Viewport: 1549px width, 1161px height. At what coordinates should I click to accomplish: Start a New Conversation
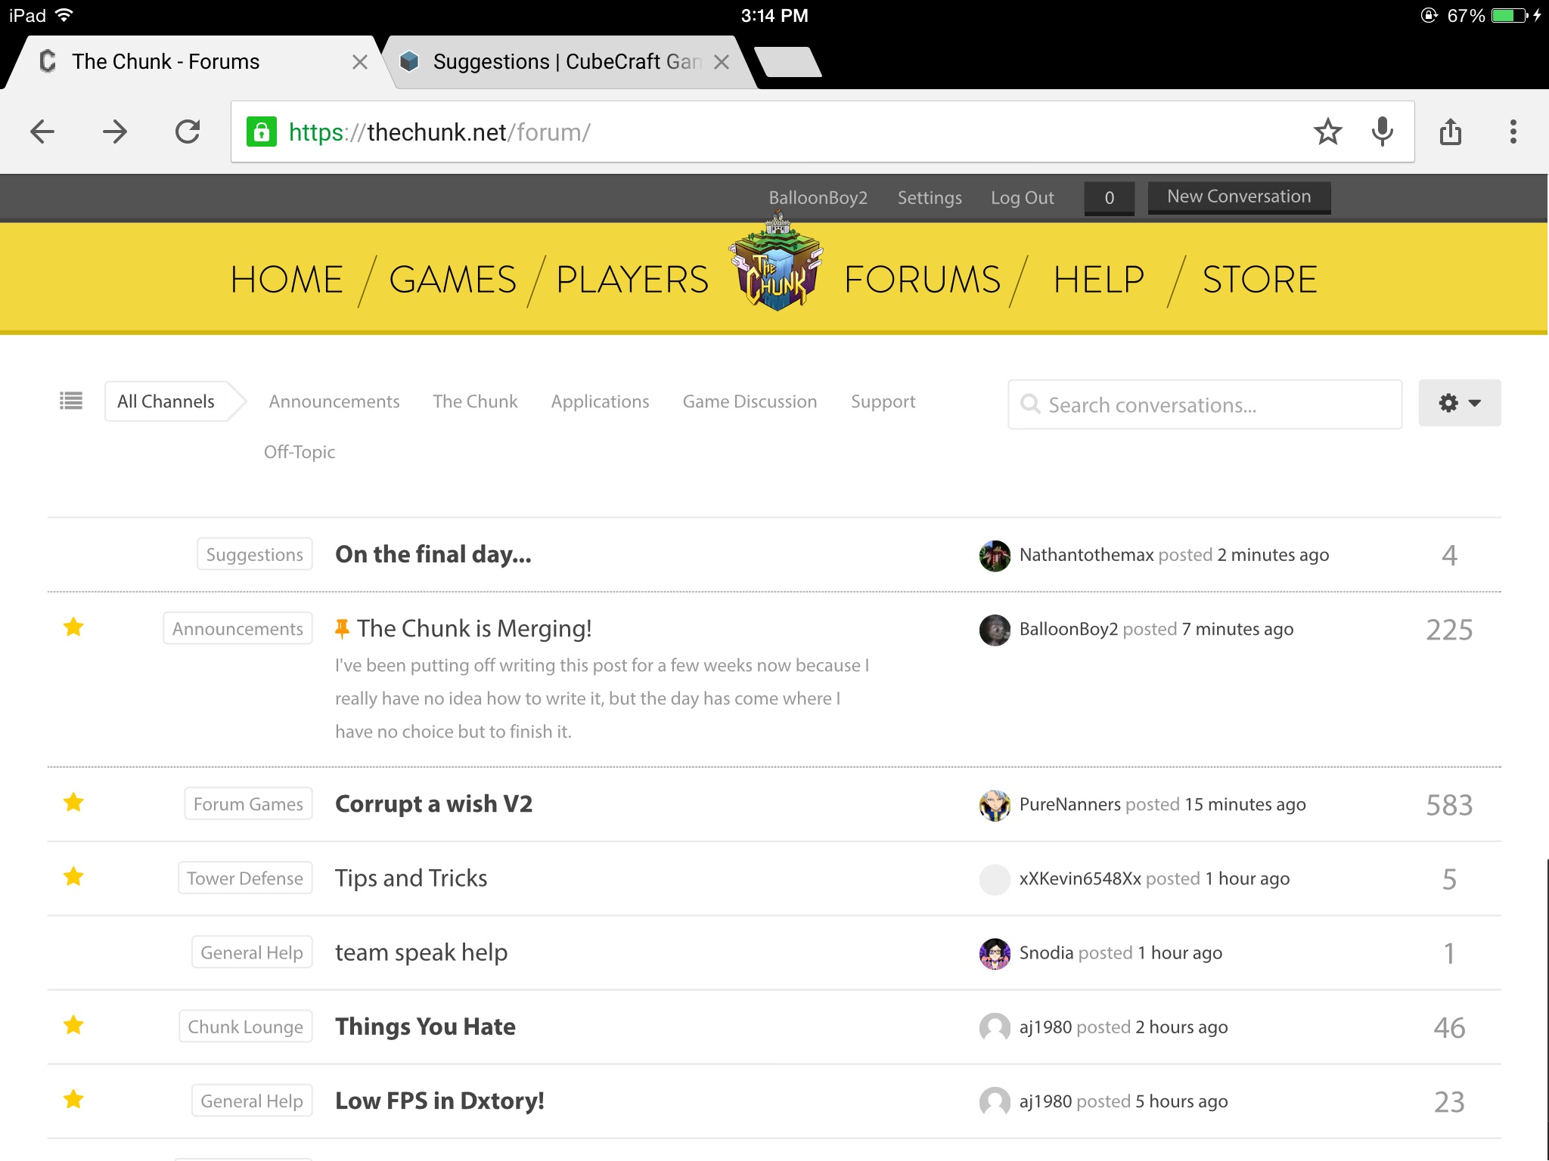point(1239,197)
